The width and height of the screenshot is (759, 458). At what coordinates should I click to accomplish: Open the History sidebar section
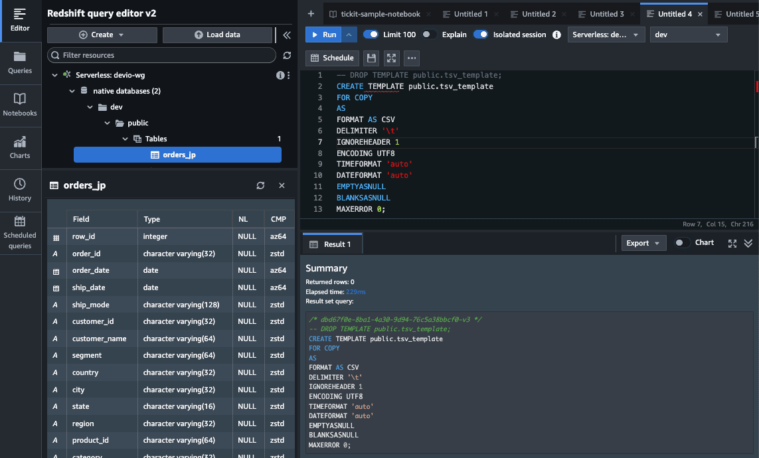pos(20,191)
